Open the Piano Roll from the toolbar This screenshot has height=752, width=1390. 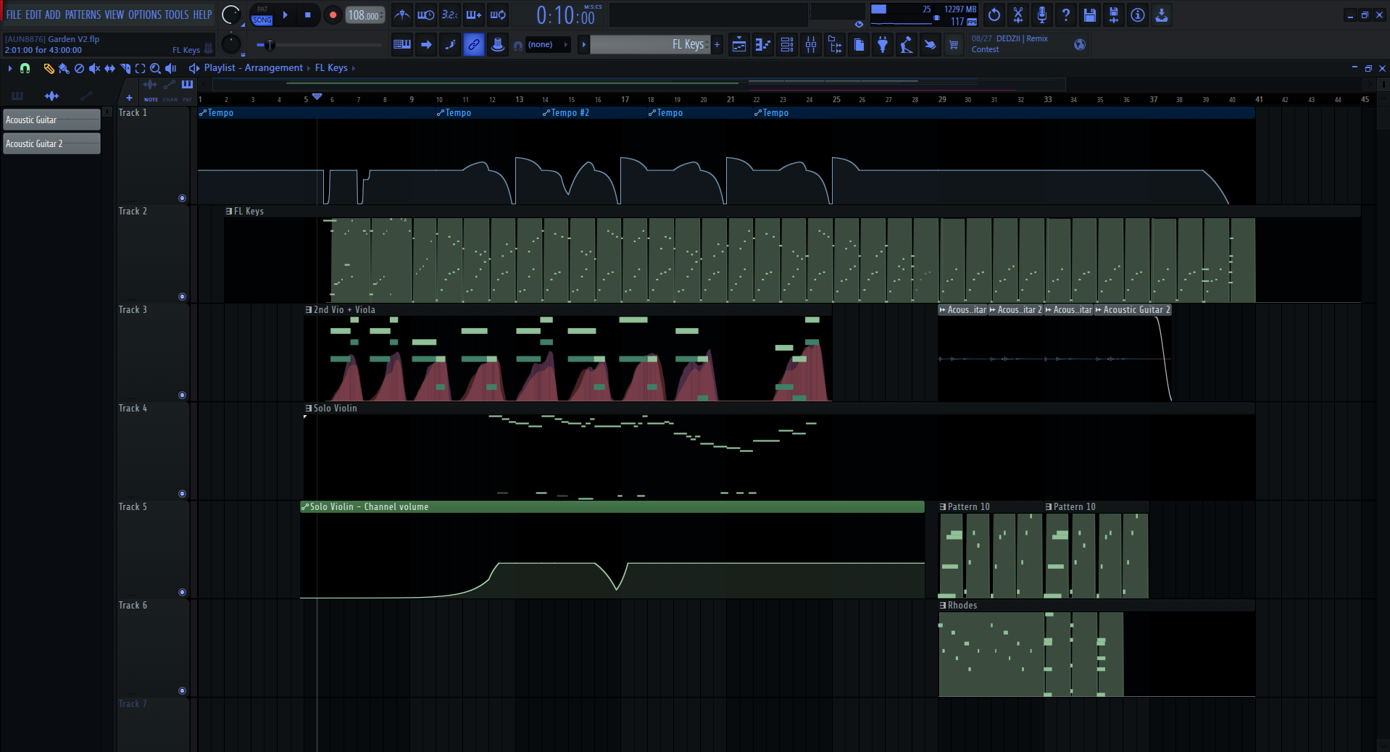(762, 45)
